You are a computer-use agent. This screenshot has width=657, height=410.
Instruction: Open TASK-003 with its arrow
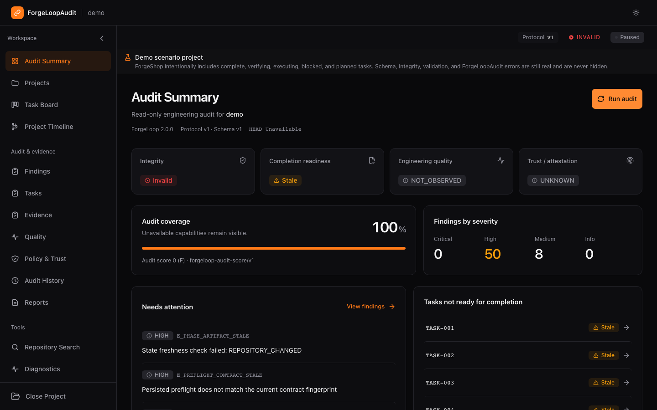[x=627, y=383]
